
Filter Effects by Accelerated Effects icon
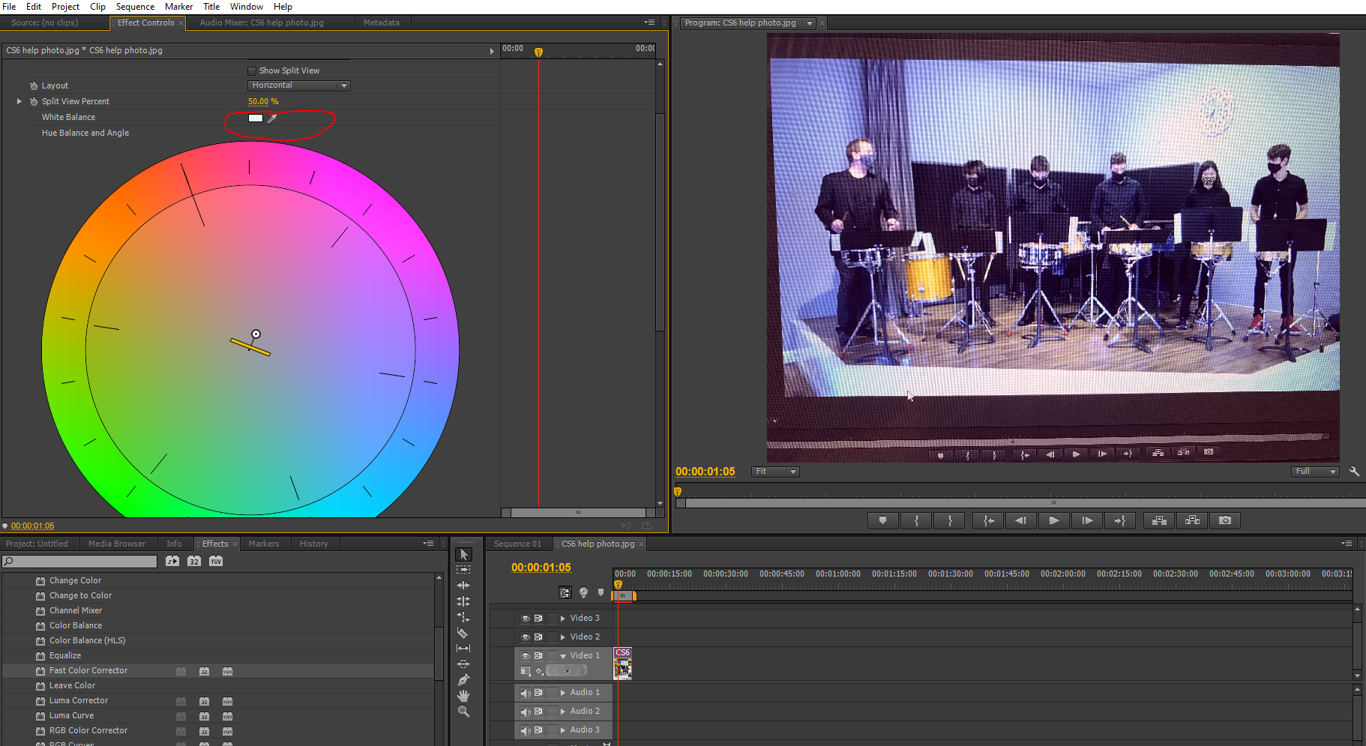(172, 561)
